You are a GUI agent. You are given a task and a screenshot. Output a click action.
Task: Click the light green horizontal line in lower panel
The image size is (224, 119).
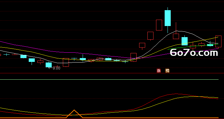coord(109,80)
